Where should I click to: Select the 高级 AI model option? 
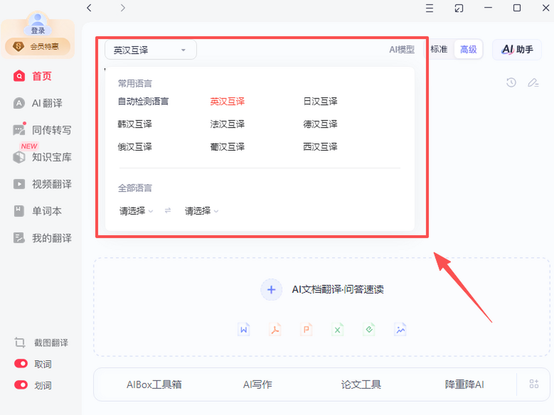(x=468, y=49)
